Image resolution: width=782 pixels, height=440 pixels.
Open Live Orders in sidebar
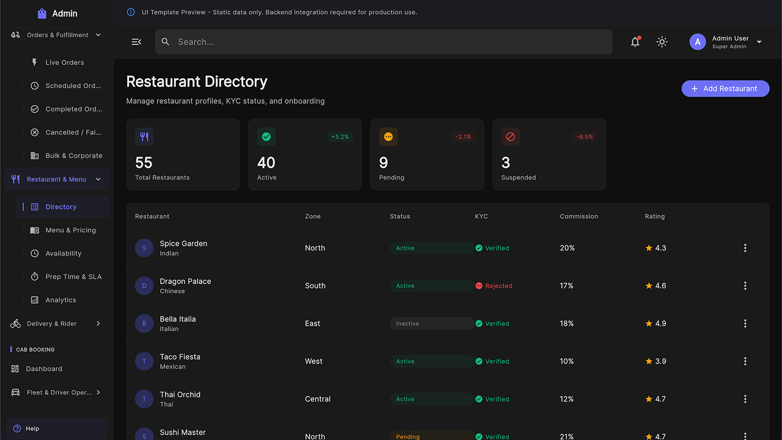63,62
